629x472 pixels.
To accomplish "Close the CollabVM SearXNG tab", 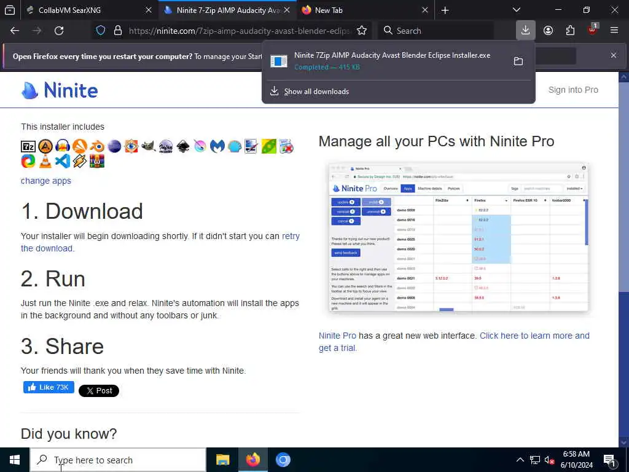I will point(149,10).
